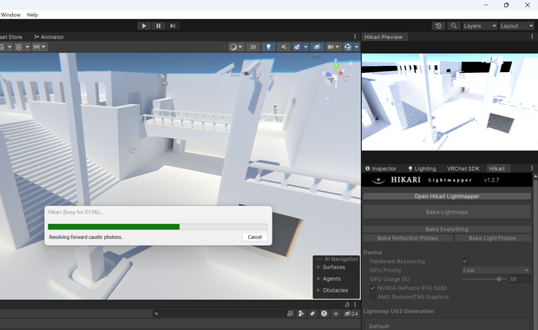Image resolution: width=538 pixels, height=330 pixels.
Task: Filter by import log type icon
Action: point(324,313)
